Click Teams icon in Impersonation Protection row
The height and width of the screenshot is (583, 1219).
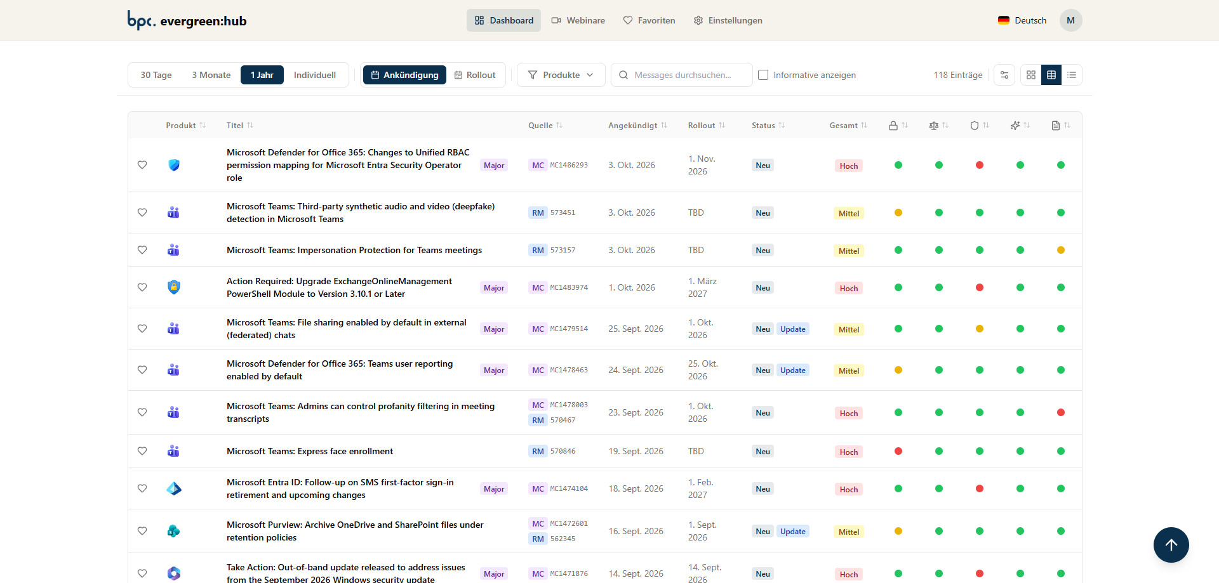click(x=173, y=250)
